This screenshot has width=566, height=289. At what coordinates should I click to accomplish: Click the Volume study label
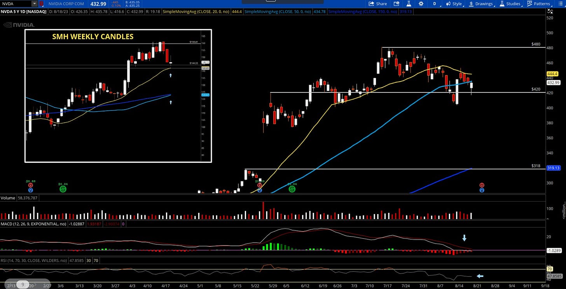click(x=8, y=198)
